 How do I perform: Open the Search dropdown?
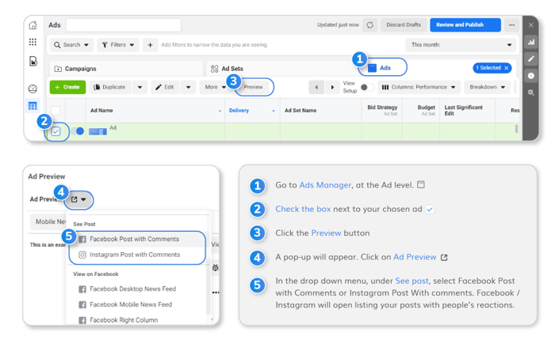point(71,45)
